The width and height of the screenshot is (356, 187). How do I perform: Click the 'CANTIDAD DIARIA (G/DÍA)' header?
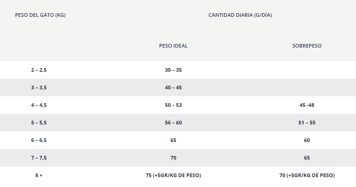pos(240,15)
